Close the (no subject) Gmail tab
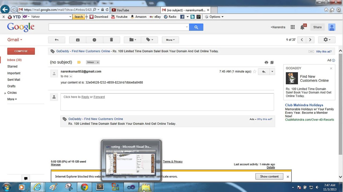This screenshot has height=192, width=343. tap(208, 10)
